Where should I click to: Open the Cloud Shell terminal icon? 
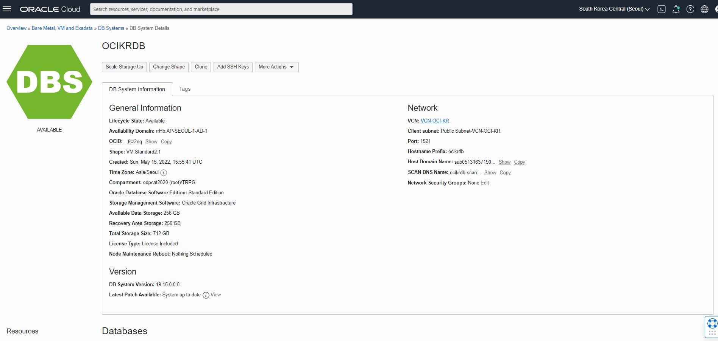[x=662, y=9]
